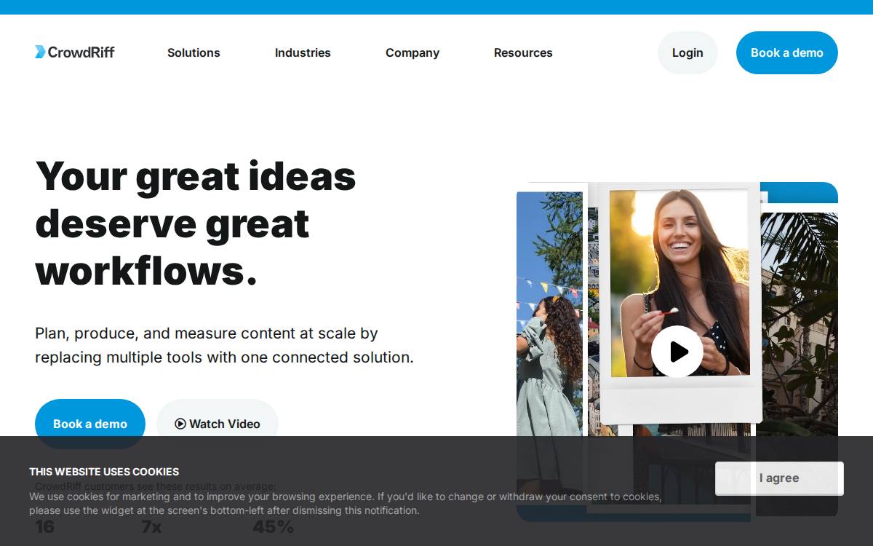Open the Solutions menu
Screen dimensions: 873x546
coord(194,52)
